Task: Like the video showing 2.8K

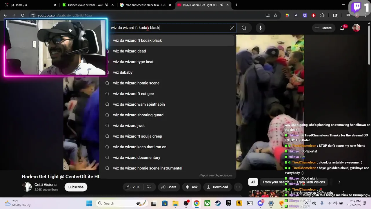Action: point(133,187)
